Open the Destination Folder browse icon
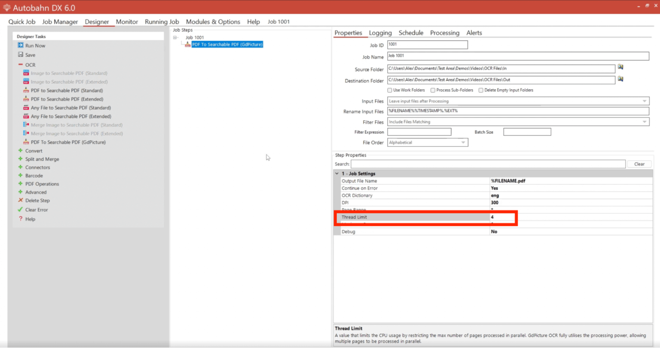The width and height of the screenshot is (660, 348). pos(620,79)
